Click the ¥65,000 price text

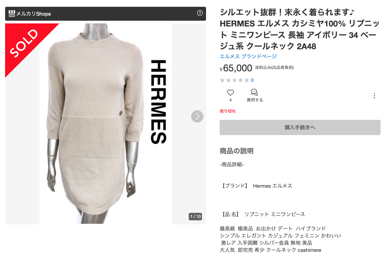(x=236, y=68)
